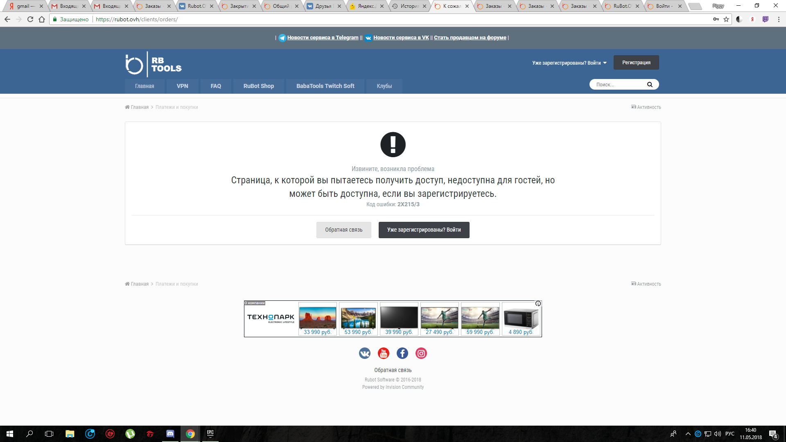Open the YouTube footer icon
This screenshot has width=786, height=442.
(x=384, y=353)
